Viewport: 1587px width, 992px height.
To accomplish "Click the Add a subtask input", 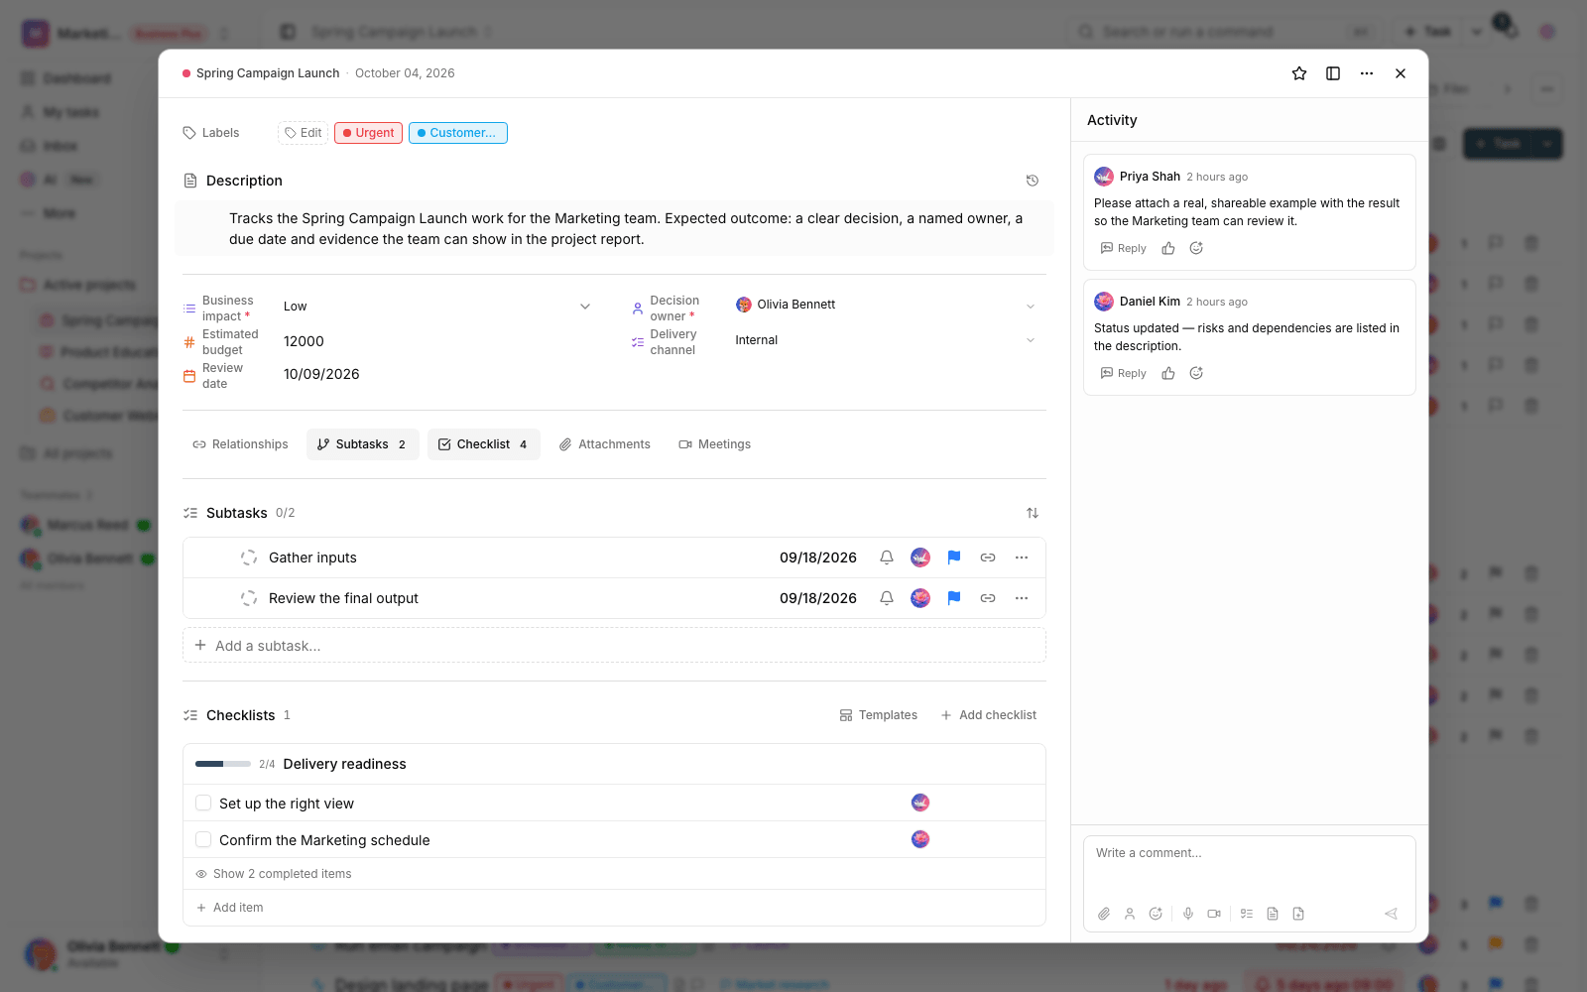I will tap(614, 646).
